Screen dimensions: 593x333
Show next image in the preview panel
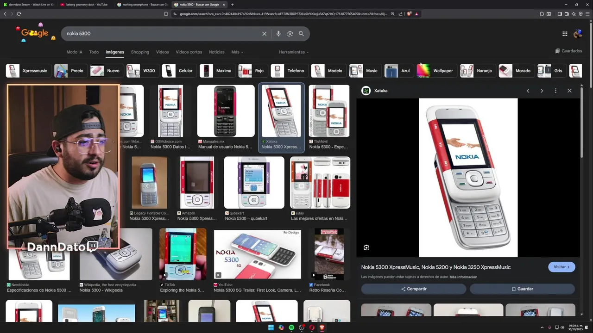[542, 91]
